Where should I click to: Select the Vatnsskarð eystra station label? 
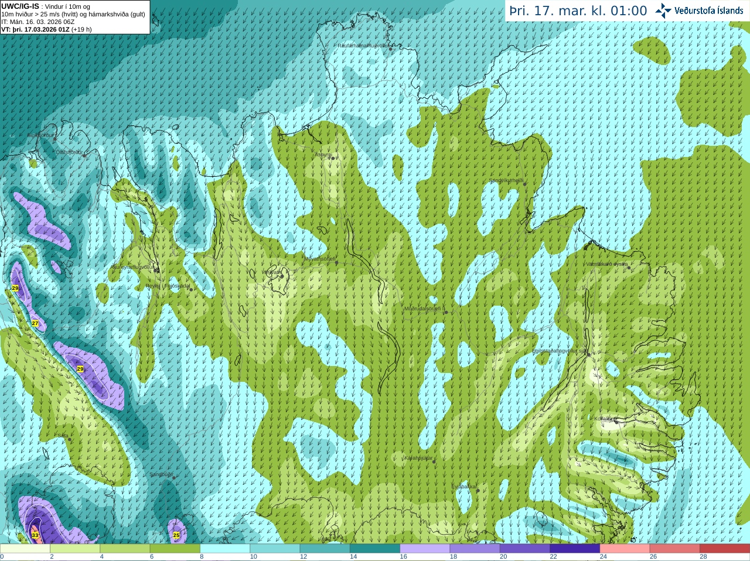607,264
